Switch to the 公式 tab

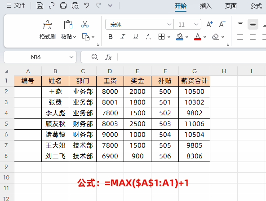click(256, 6)
